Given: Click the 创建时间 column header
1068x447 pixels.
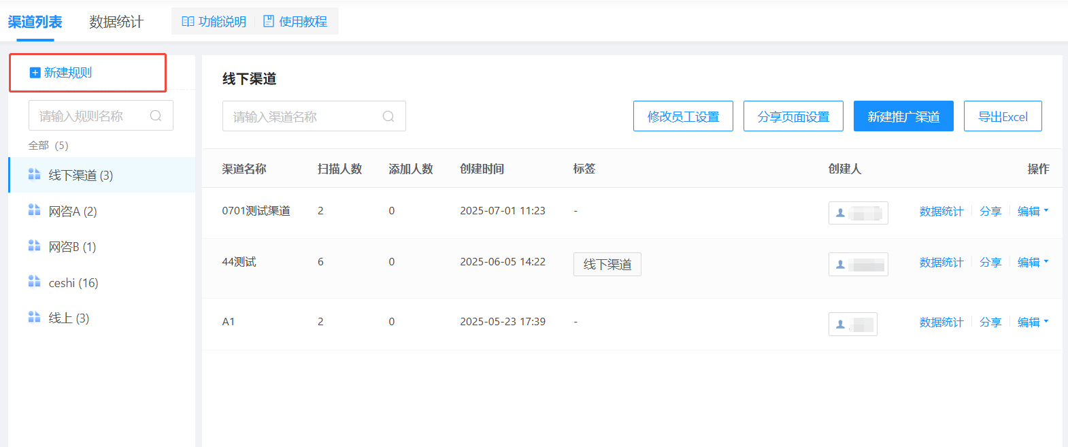Looking at the screenshot, I should [x=482, y=169].
